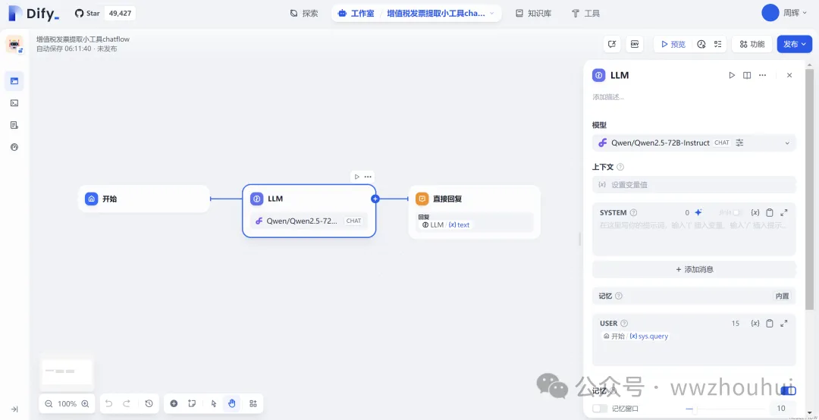Viewport: 819px width, 420px height.
Task: Expand the left sidebar with the arrow icon
Action: tap(14, 409)
